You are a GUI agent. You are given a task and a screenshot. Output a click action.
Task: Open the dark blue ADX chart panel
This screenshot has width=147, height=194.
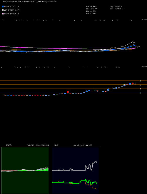pos(75,170)
